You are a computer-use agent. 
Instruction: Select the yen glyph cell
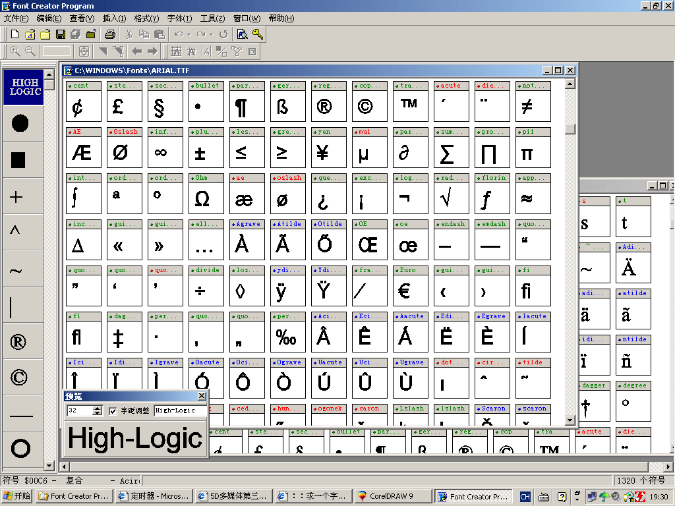329,148
